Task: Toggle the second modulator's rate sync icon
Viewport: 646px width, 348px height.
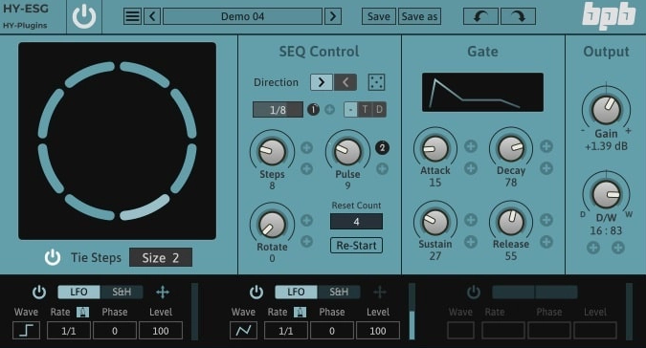Action: point(300,313)
